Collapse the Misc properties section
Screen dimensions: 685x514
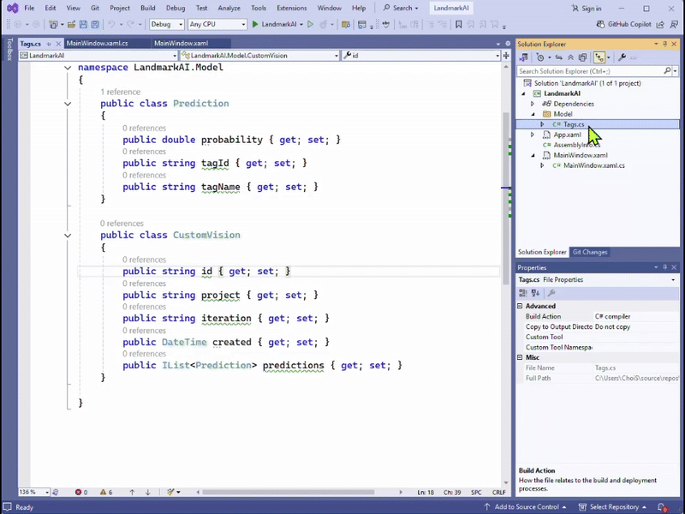pyautogui.click(x=520, y=357)
